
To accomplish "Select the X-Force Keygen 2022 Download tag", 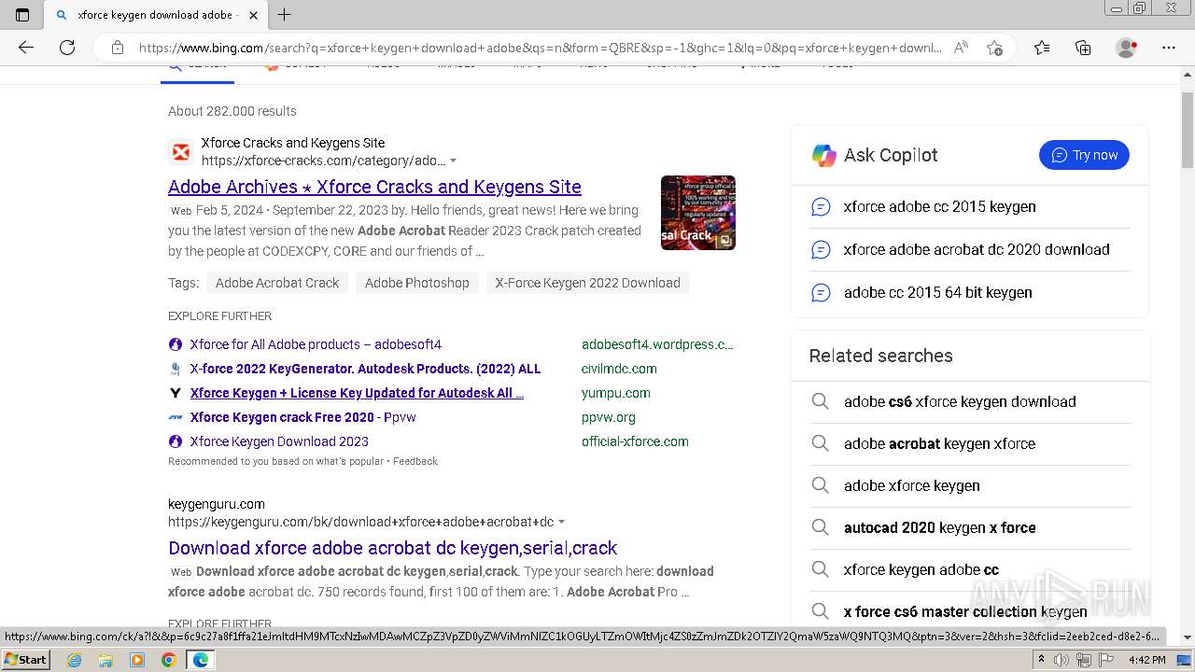I will pos(588,283).
